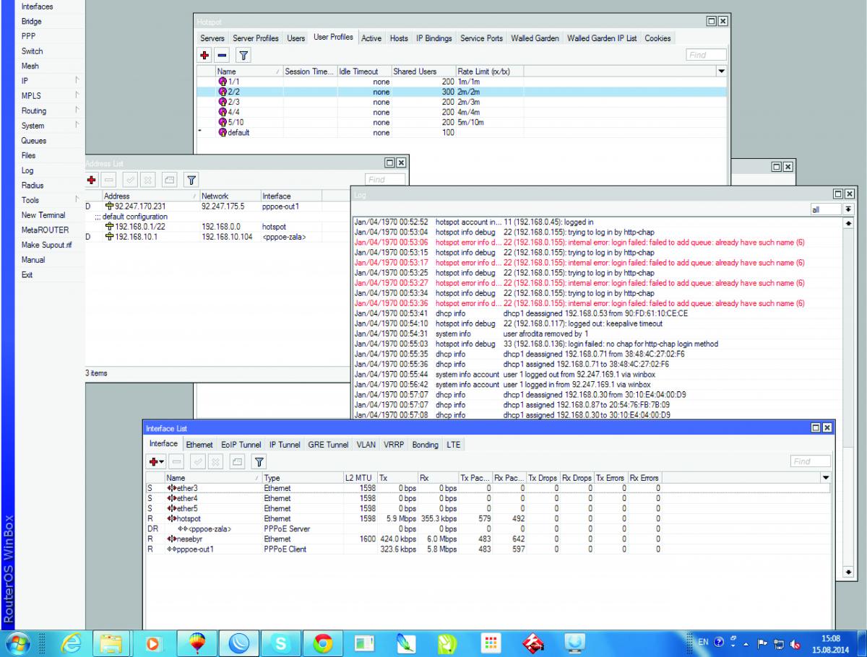Click the filter funnel in Address List
Viewport: 867px width, 657px height.
191,180
